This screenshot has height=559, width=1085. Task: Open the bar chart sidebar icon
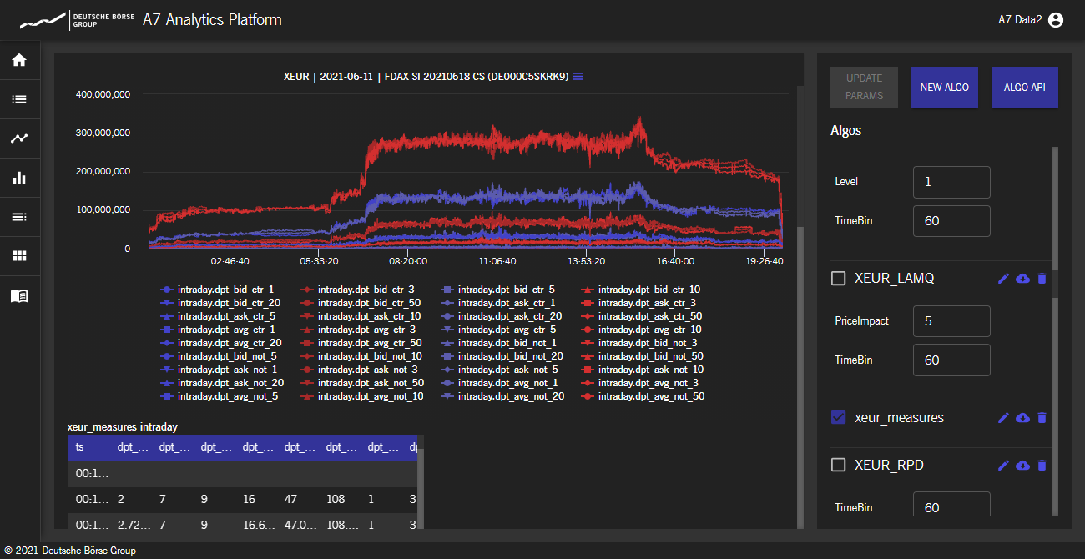coord(19,178)
